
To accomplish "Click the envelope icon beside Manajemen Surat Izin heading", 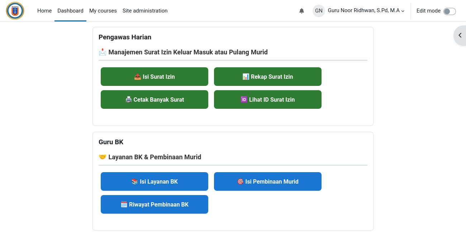I will [x=103, y=52].
